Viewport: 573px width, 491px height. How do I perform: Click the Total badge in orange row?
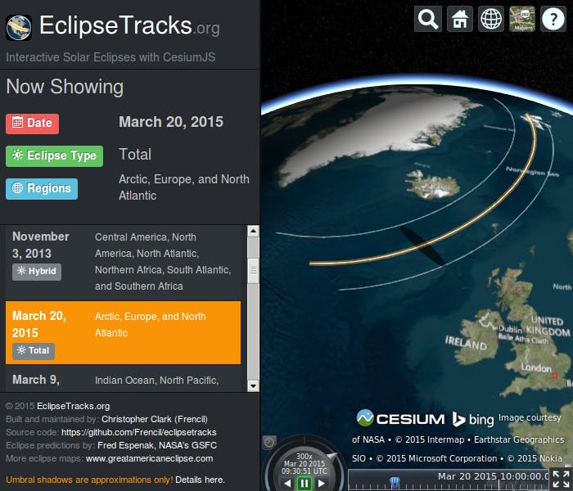[x=34, y=351]
